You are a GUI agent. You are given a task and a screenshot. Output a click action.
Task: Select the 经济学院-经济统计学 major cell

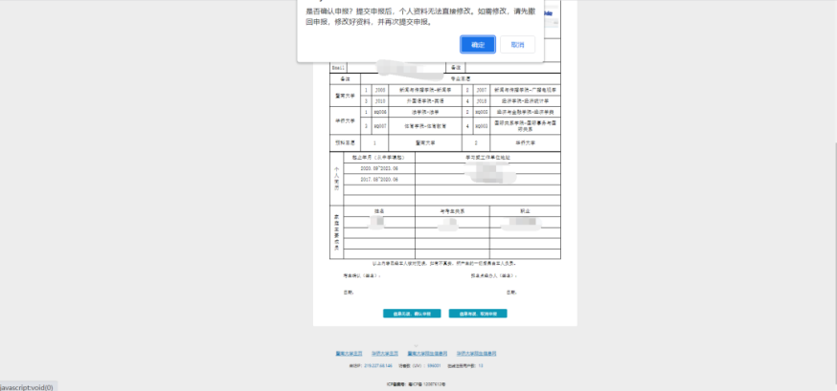(525, 100)
